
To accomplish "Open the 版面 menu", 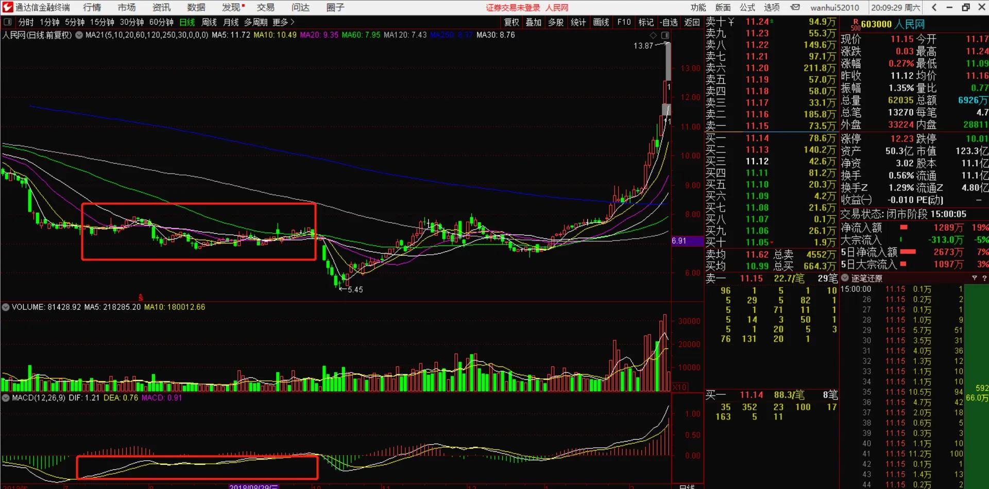I will [723, 7].
